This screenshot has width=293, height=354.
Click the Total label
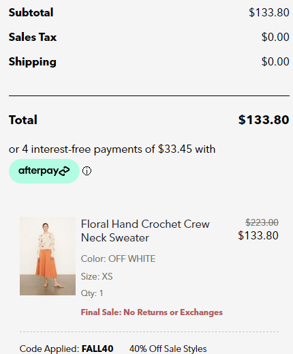tap(23, 120)
